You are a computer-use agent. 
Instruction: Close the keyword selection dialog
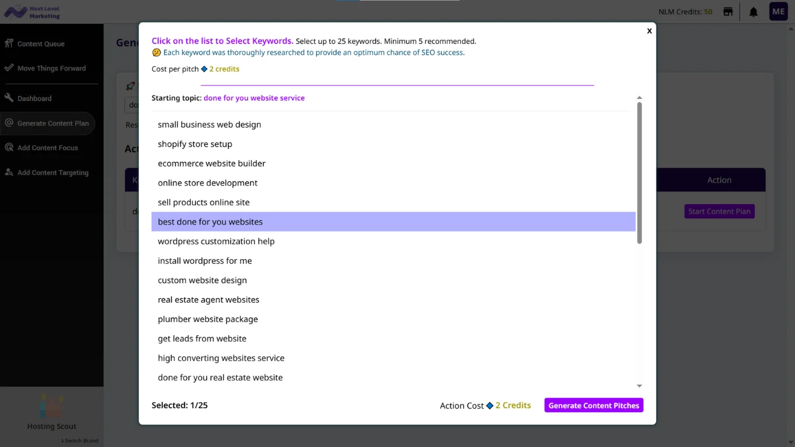(649, 31)
